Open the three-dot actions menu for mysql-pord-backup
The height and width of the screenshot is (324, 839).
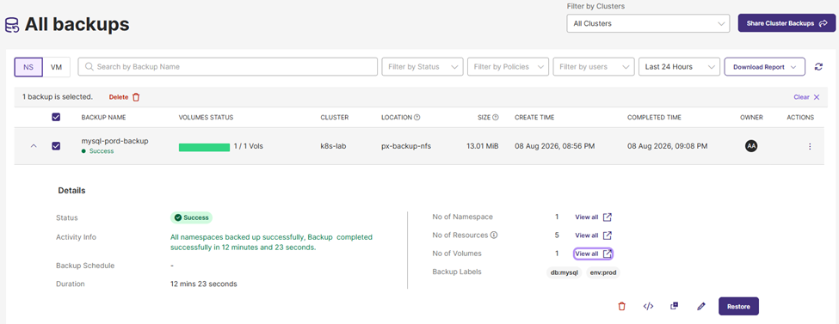point(810,146)
